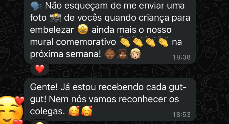
Task: Tap the second smiling face with hearts emoji
Action: point(87,111)
